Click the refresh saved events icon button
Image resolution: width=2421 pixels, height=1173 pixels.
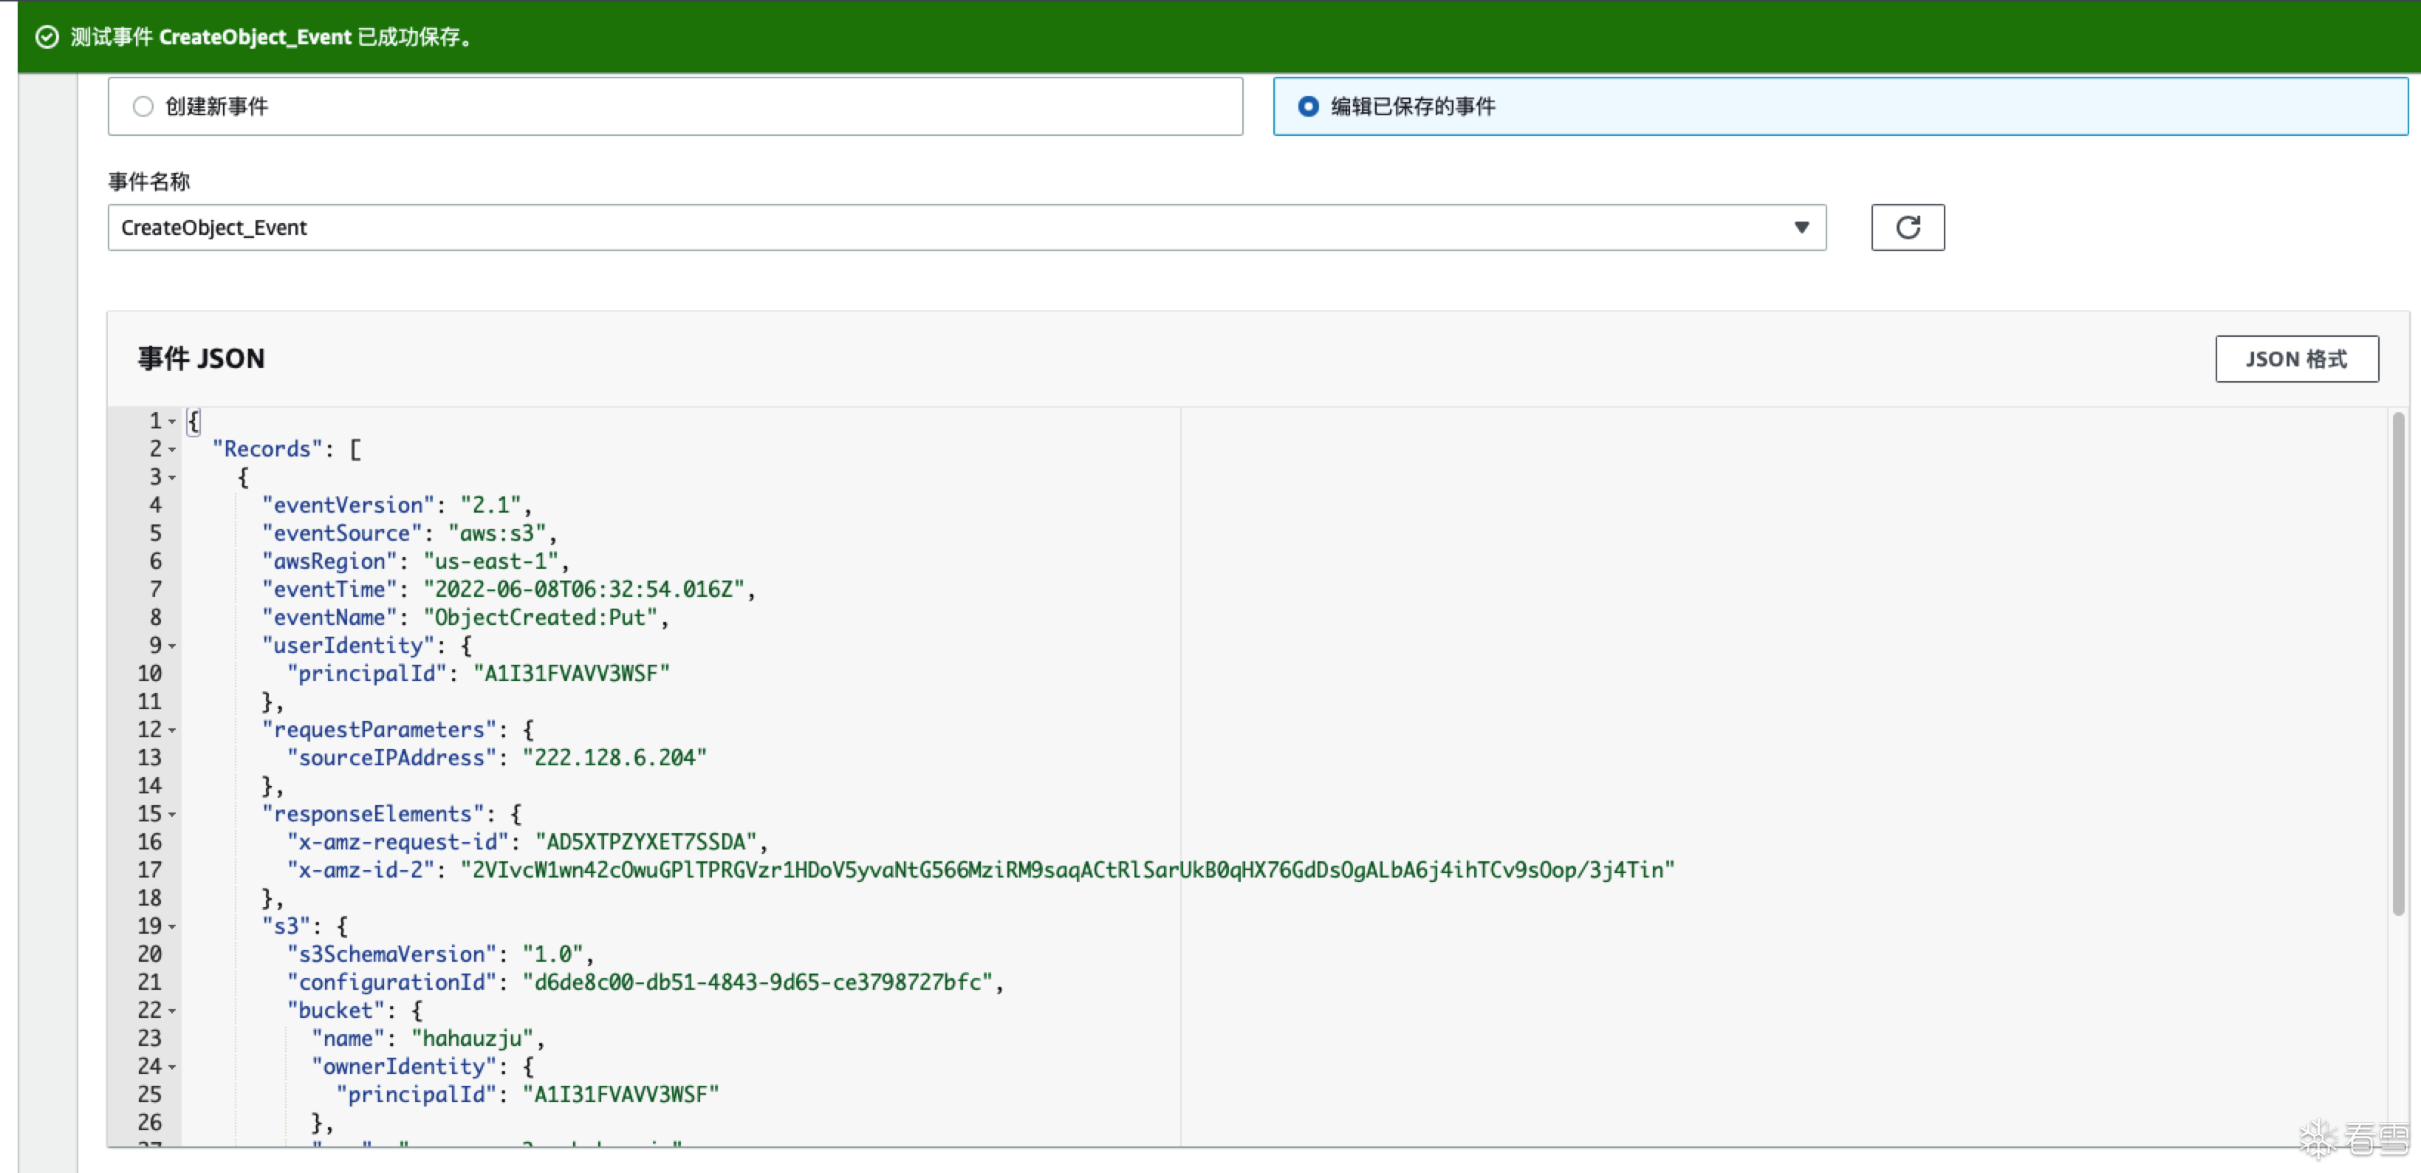[1907, 228]
